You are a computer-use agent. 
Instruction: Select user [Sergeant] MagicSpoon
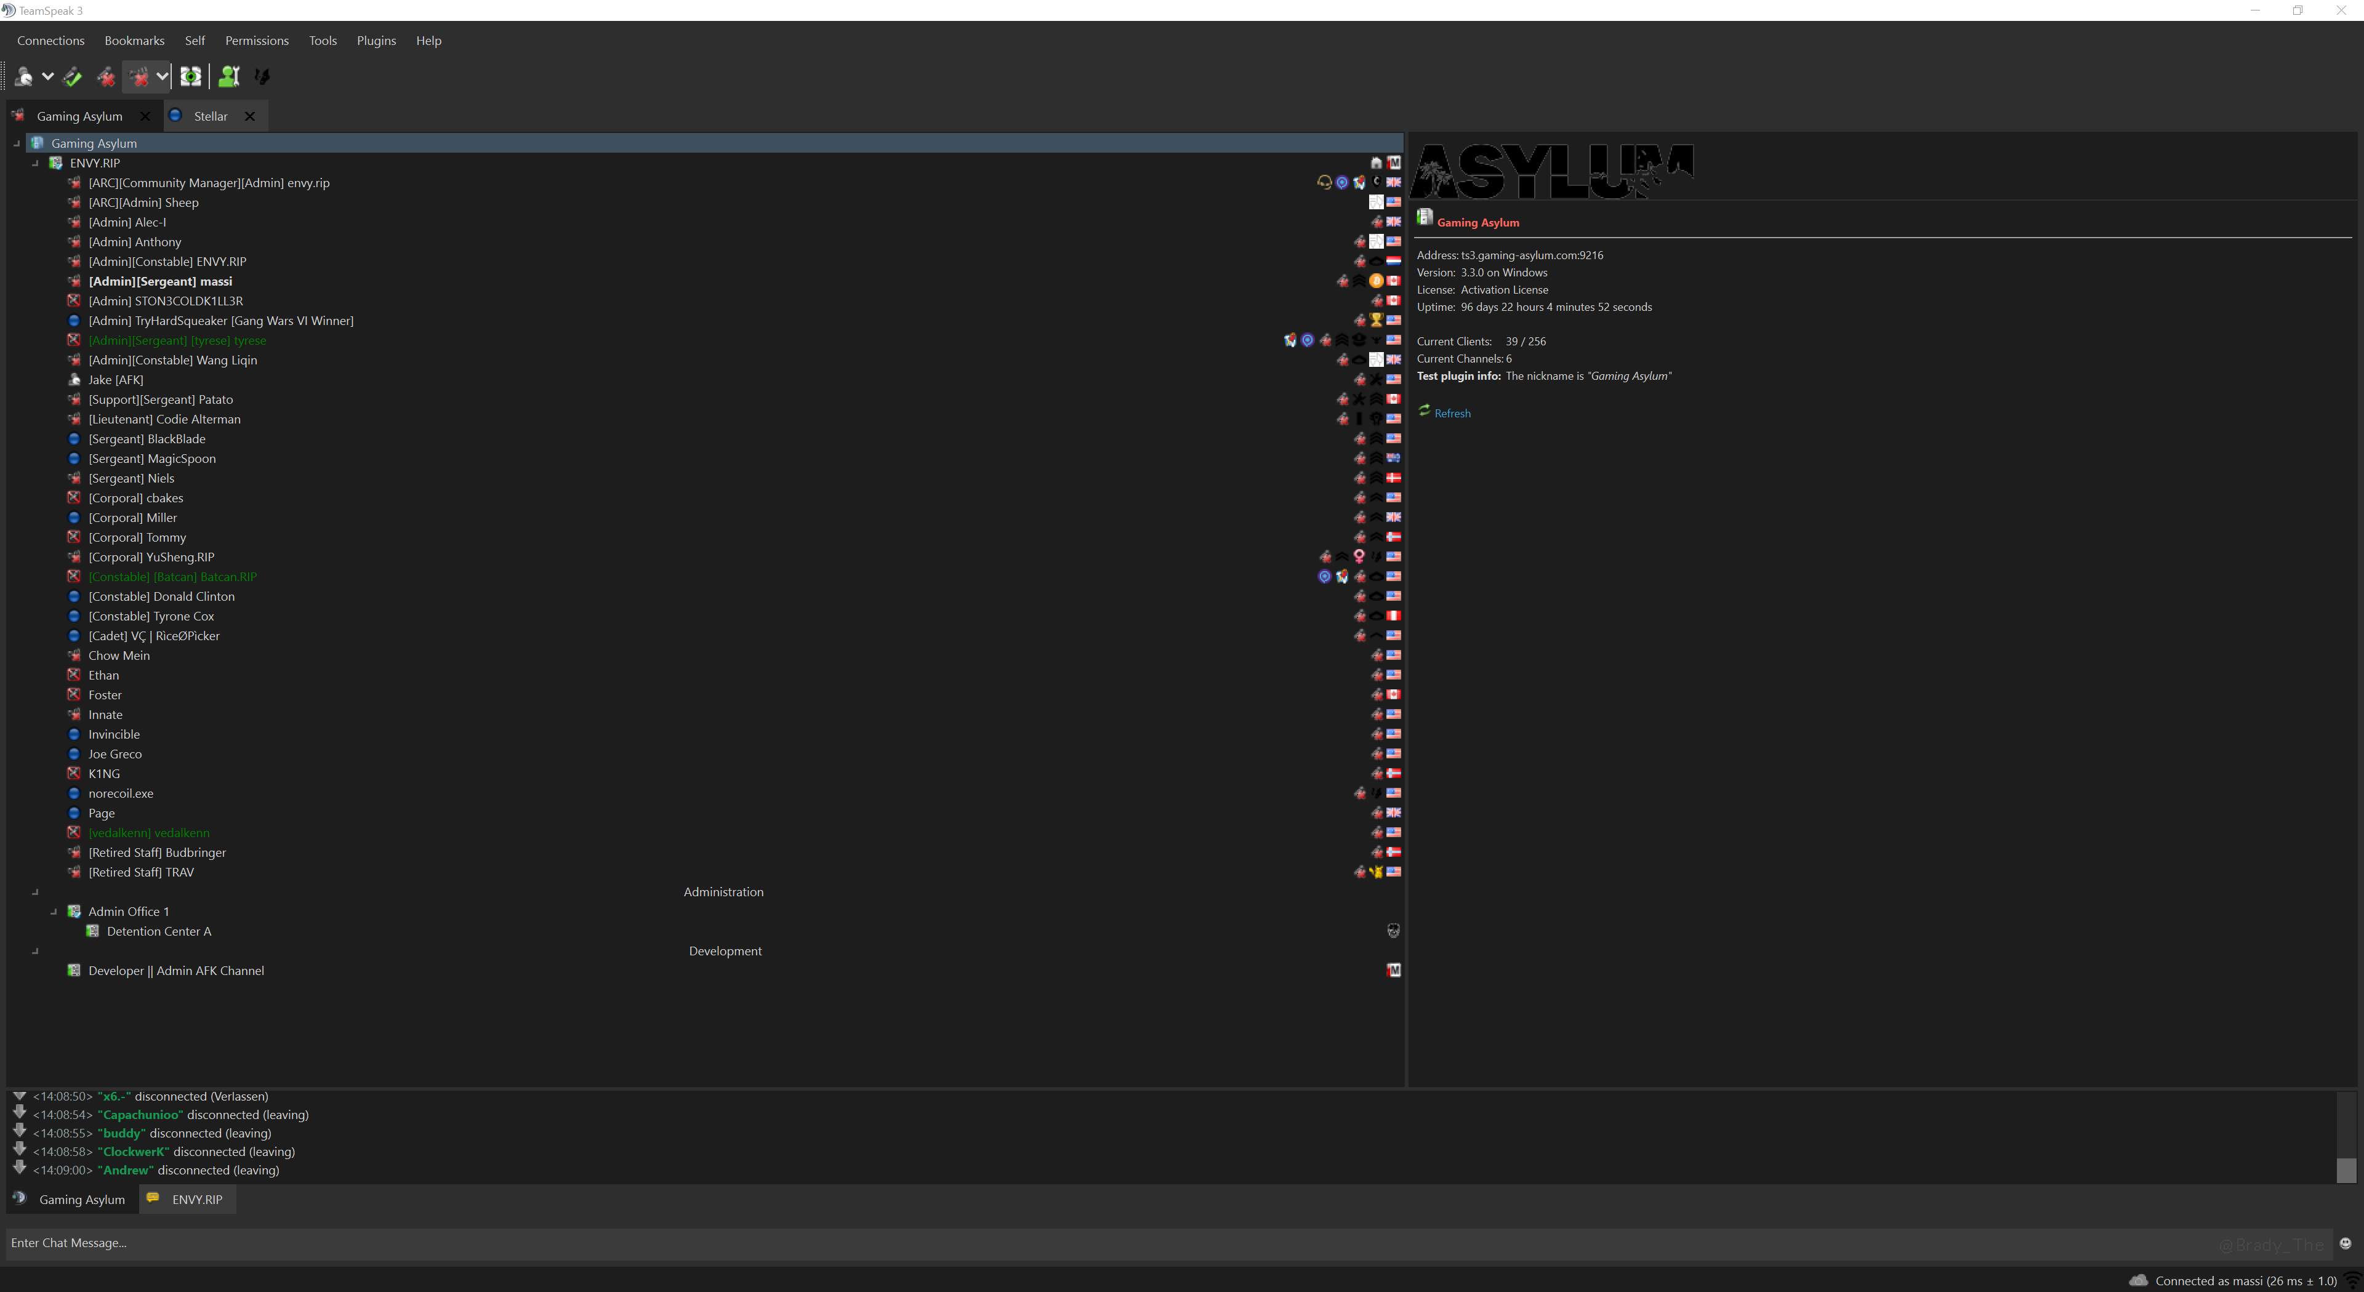click(152, 458)
